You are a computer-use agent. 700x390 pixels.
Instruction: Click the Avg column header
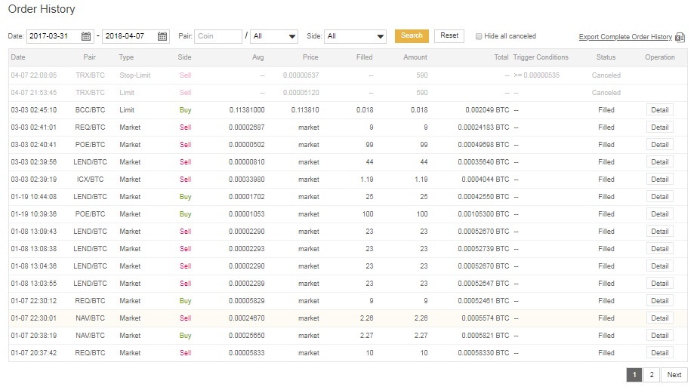click(257, 57)
